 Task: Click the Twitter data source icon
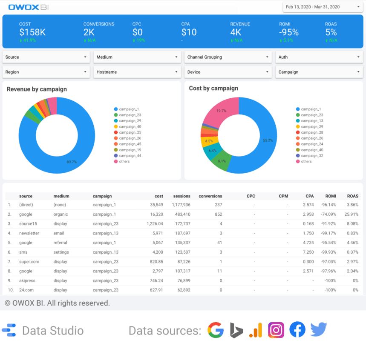pos(317,330)
